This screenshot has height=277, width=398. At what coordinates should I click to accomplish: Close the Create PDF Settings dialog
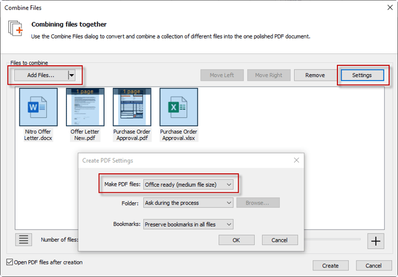tap(296, 160)
